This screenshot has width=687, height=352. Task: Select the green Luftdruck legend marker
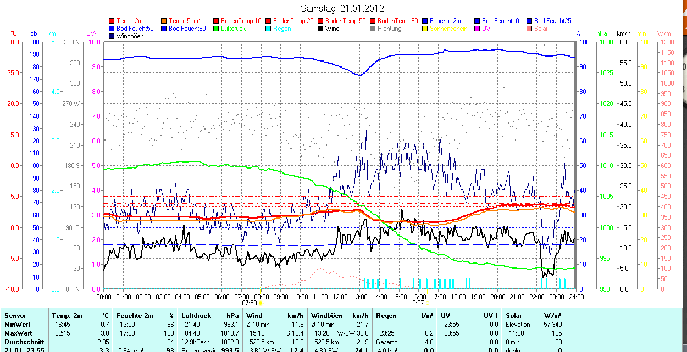click(217, 29)
